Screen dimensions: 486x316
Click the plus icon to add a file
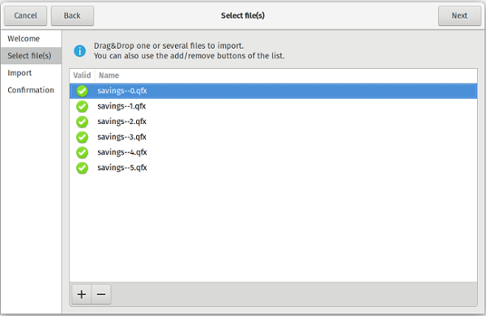(x=82, y=294)
